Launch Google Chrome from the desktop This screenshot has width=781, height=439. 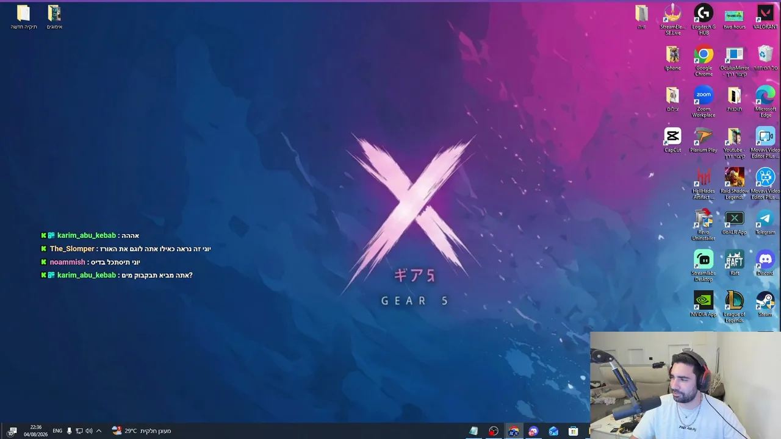[x=704, y=60]
